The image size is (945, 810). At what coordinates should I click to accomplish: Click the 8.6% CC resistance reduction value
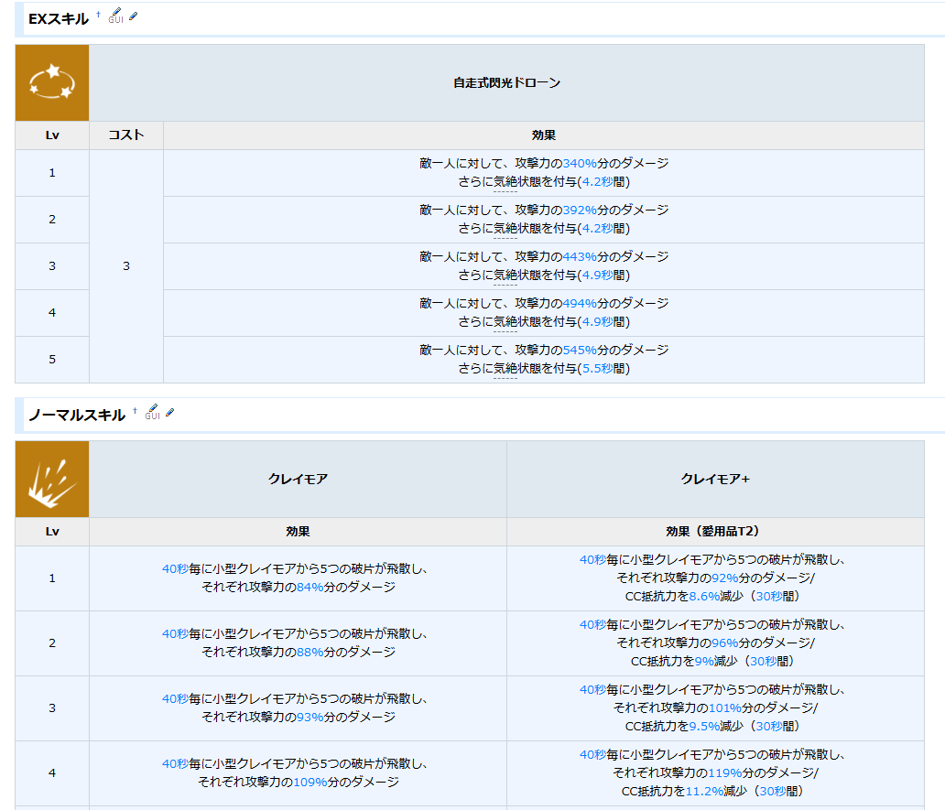(x=704, y=596)
